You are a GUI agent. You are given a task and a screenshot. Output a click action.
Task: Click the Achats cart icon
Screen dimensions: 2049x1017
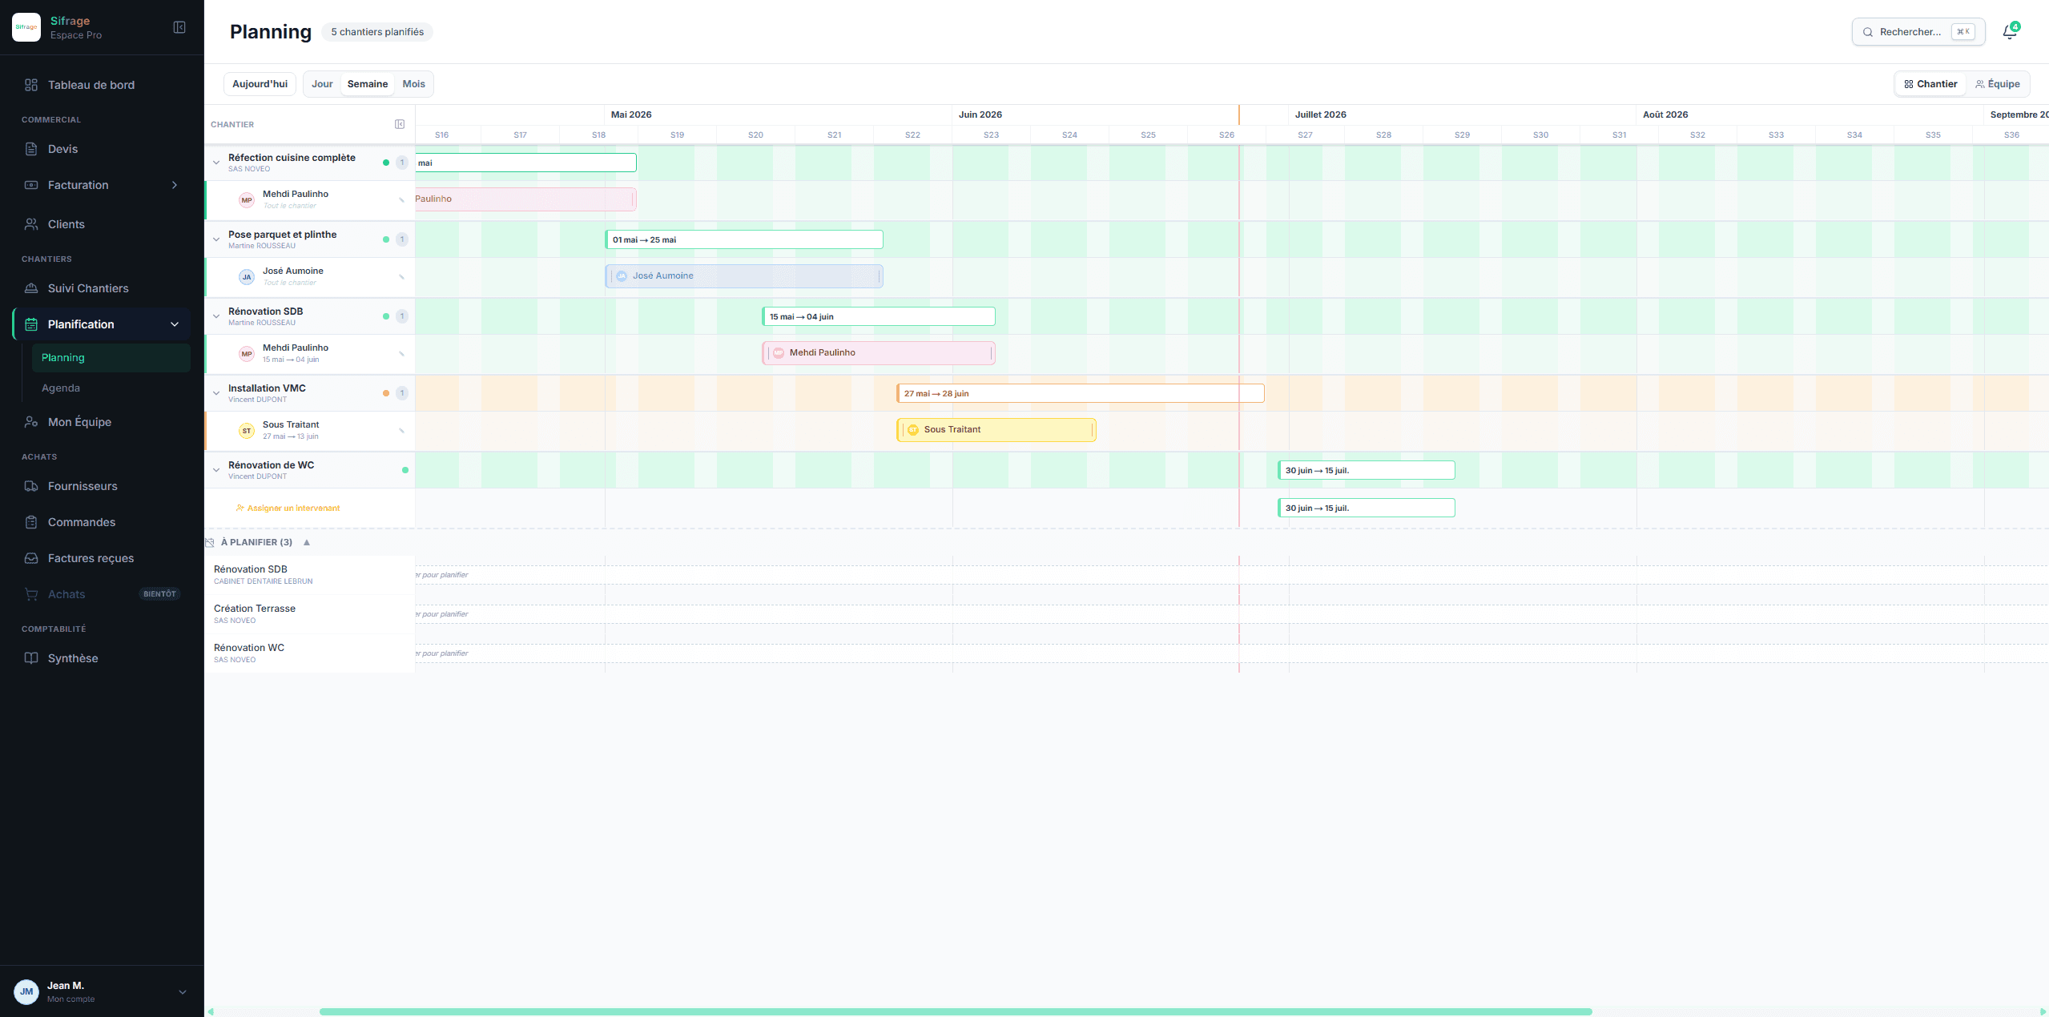31,594
